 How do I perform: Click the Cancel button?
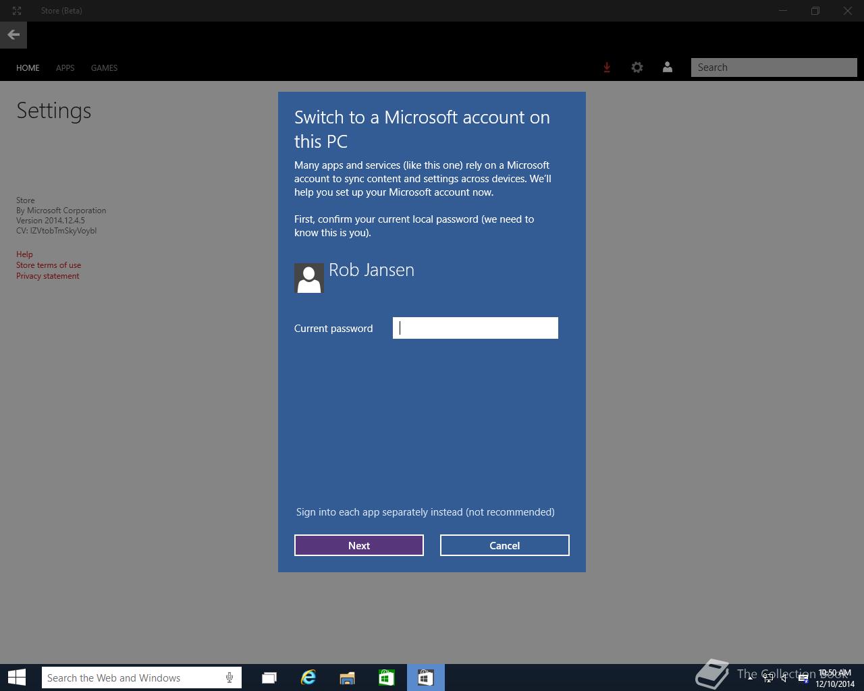pyautogui.click(x=505, y=545)
